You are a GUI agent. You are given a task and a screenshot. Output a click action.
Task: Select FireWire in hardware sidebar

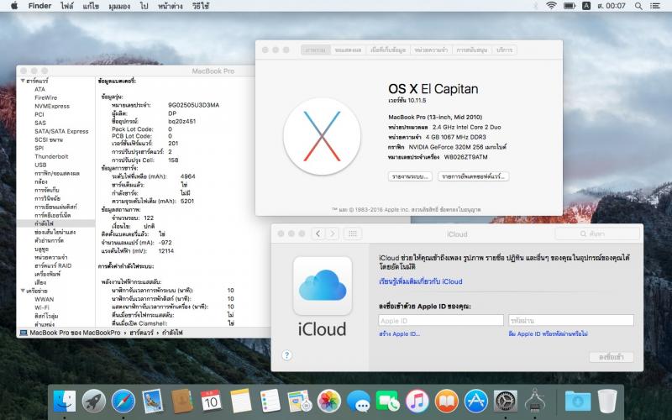click(x=46, y=97)
